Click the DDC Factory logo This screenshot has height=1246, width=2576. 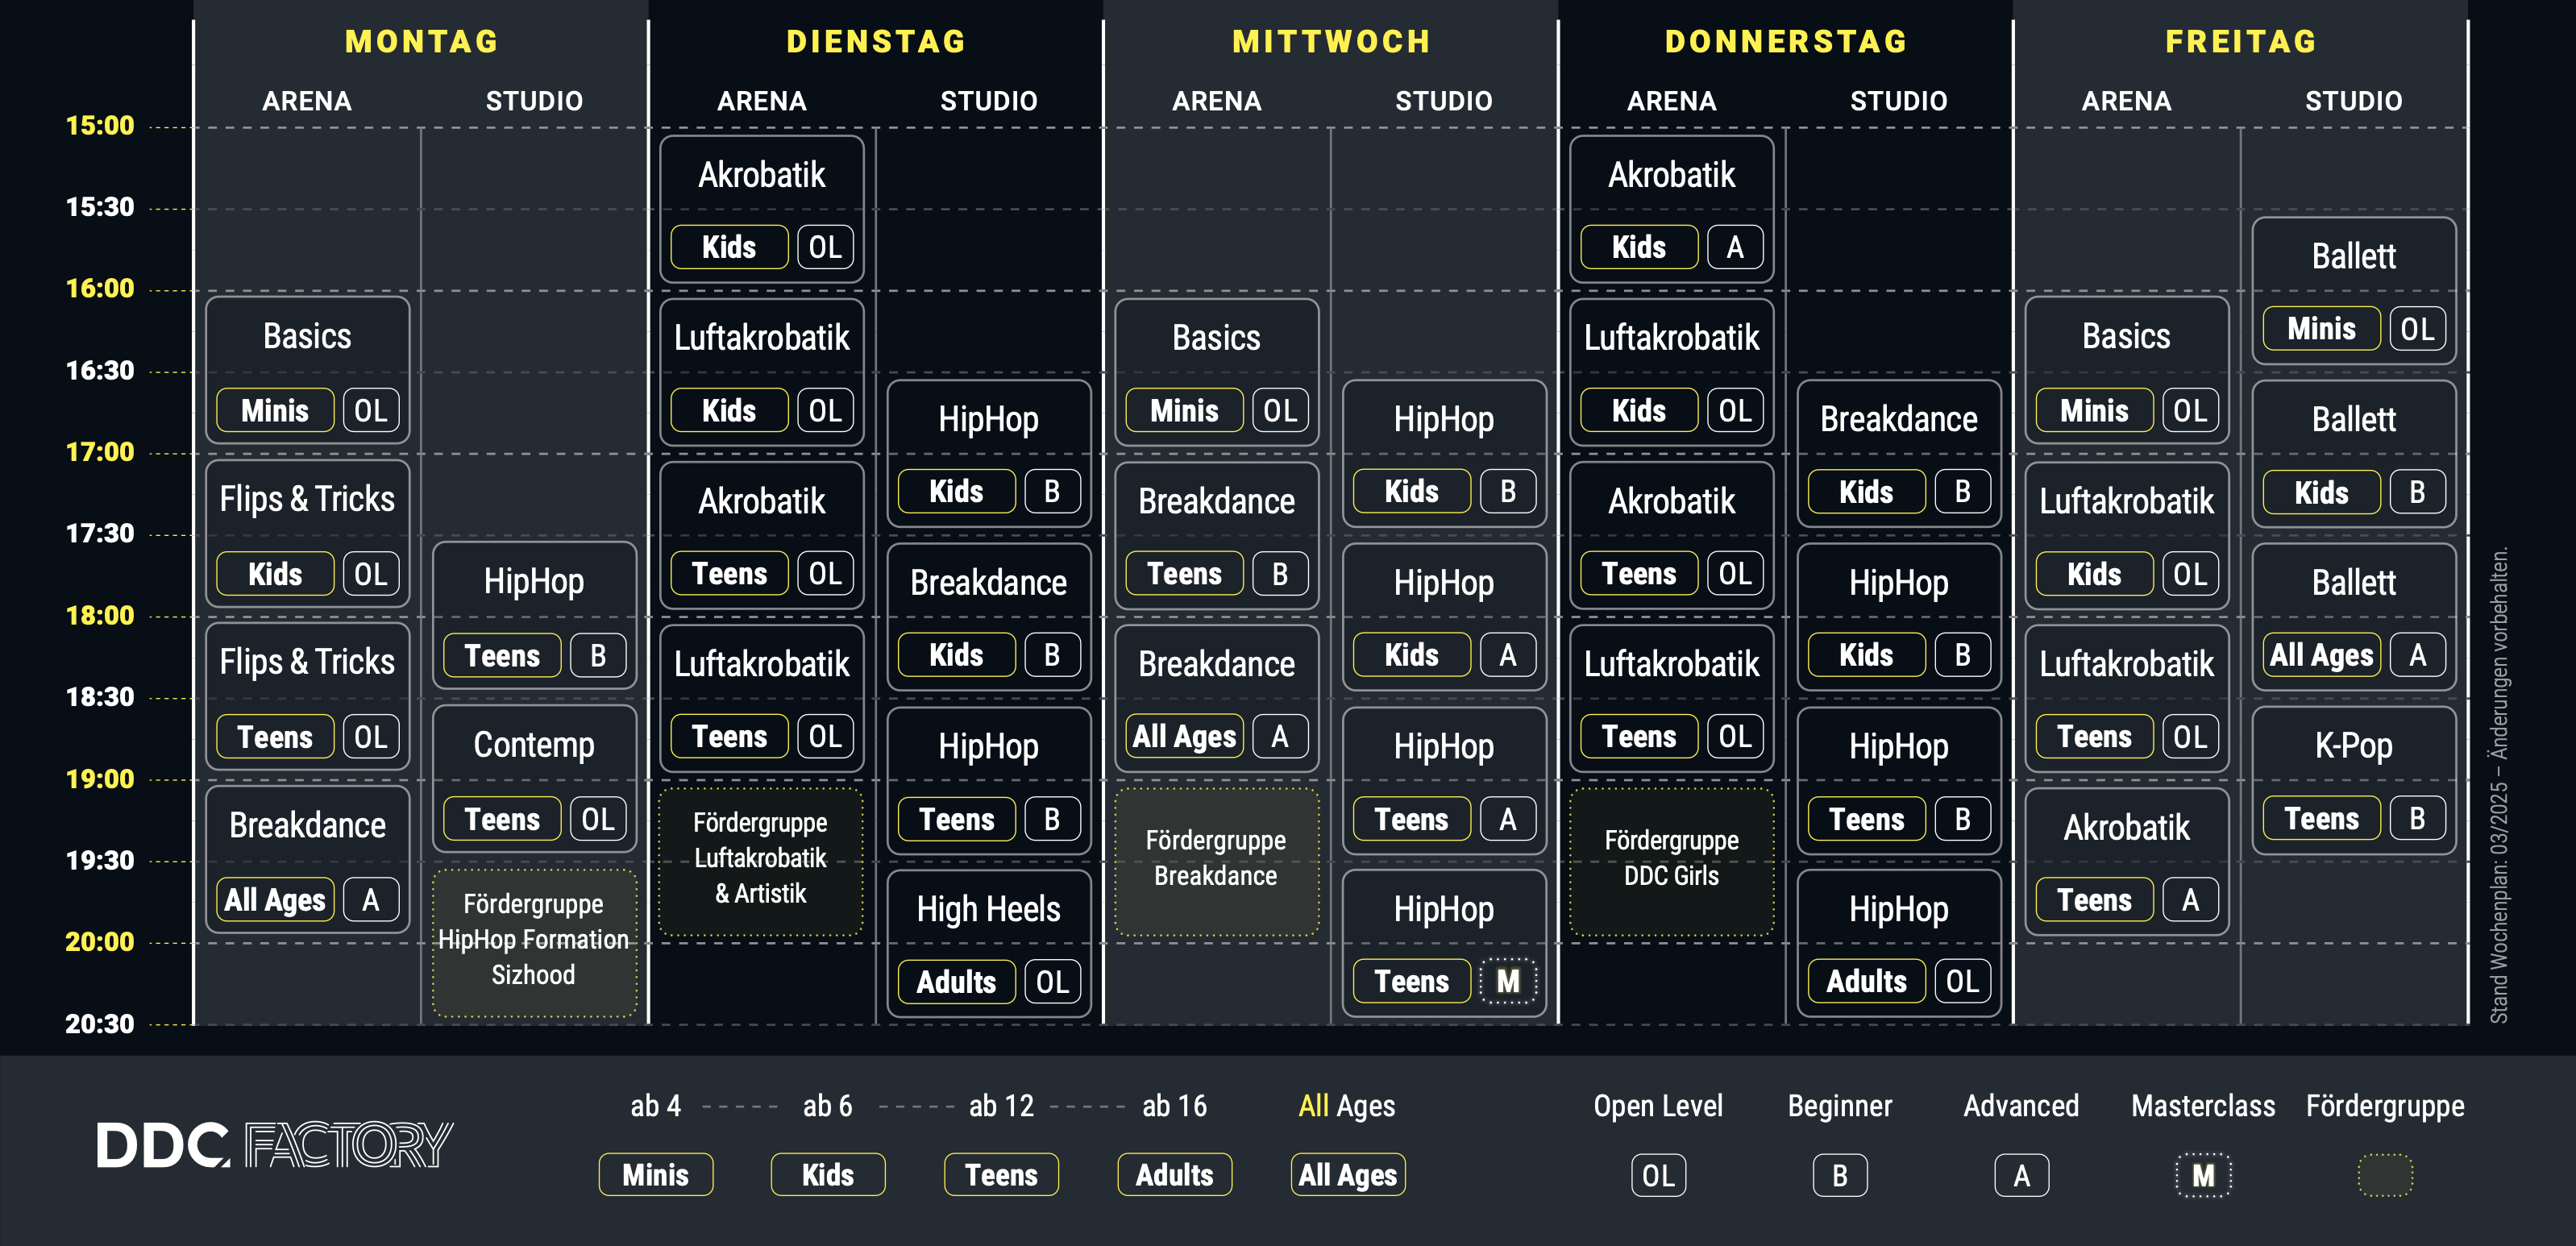coord(274,1145)
